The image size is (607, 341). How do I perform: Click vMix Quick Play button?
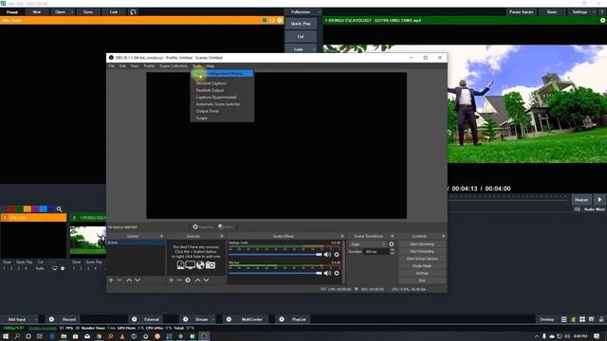click(301, 24)
